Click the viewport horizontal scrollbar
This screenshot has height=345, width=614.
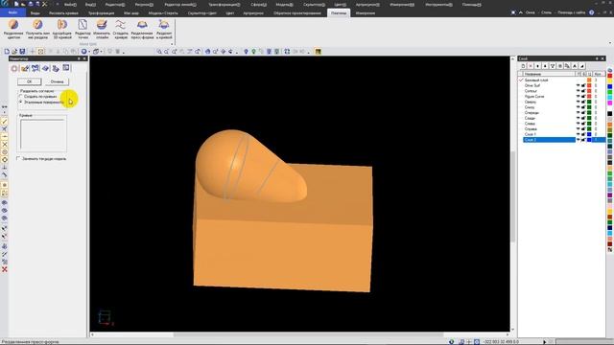pyautogui.click(x=308, y=334)
